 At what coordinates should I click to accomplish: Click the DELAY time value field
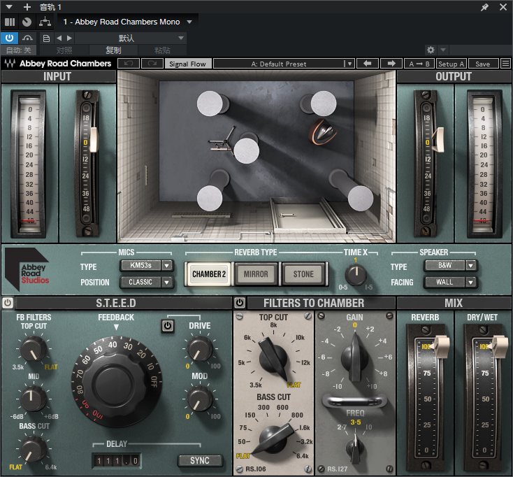point(117,461)
